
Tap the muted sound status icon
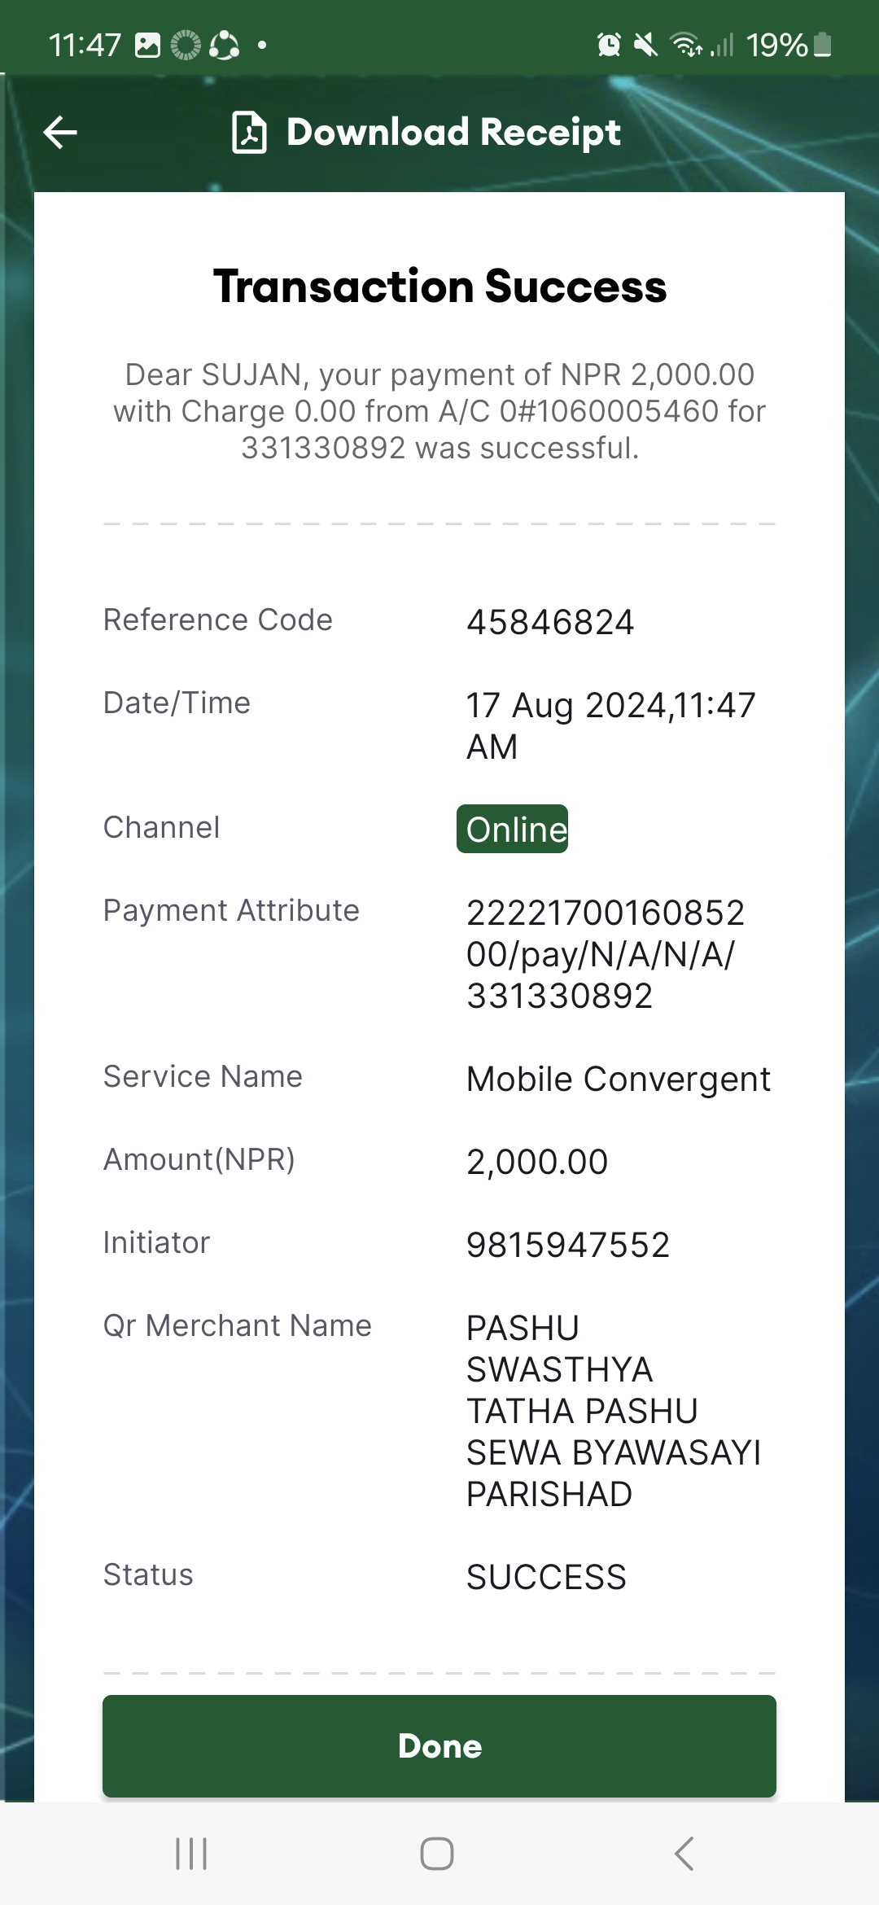[x=645, y=45]
